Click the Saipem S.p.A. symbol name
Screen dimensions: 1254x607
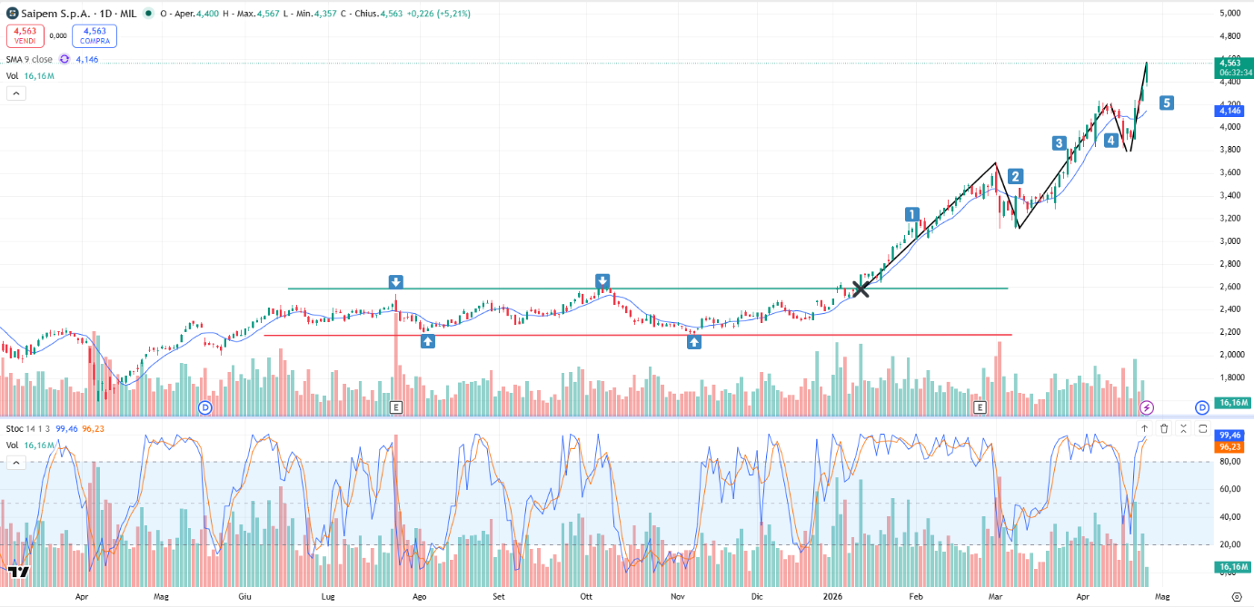[x=55, y=14]
